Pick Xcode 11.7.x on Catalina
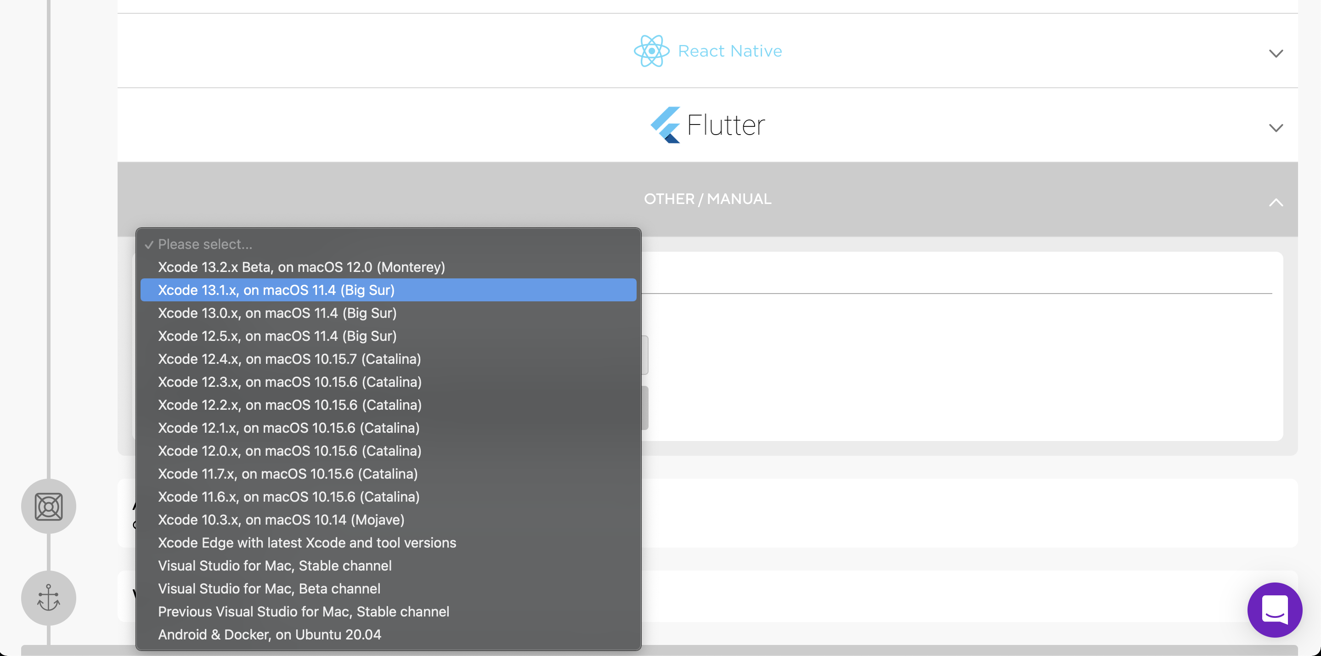The width and height of the screenshot is (1321, 656). pyautogui.click(x=288, y=474)
